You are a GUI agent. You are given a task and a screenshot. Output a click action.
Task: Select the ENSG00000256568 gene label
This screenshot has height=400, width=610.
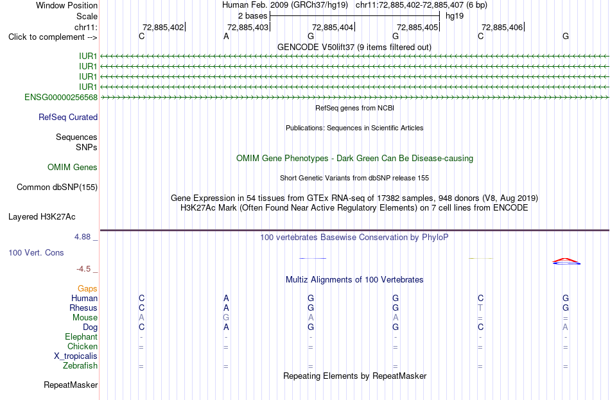pos(61,98)
